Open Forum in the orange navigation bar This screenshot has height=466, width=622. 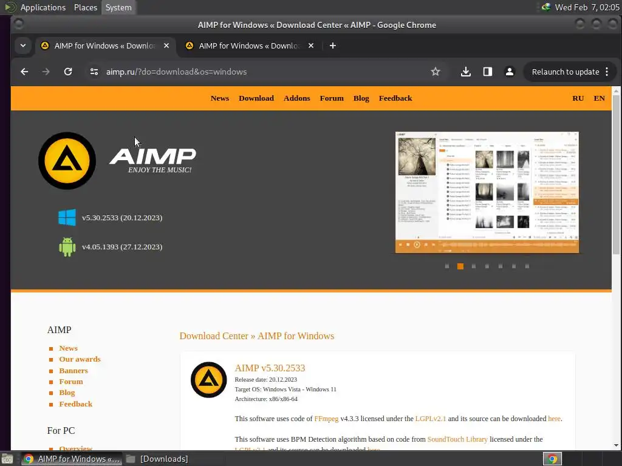click(x=332, y=98)
